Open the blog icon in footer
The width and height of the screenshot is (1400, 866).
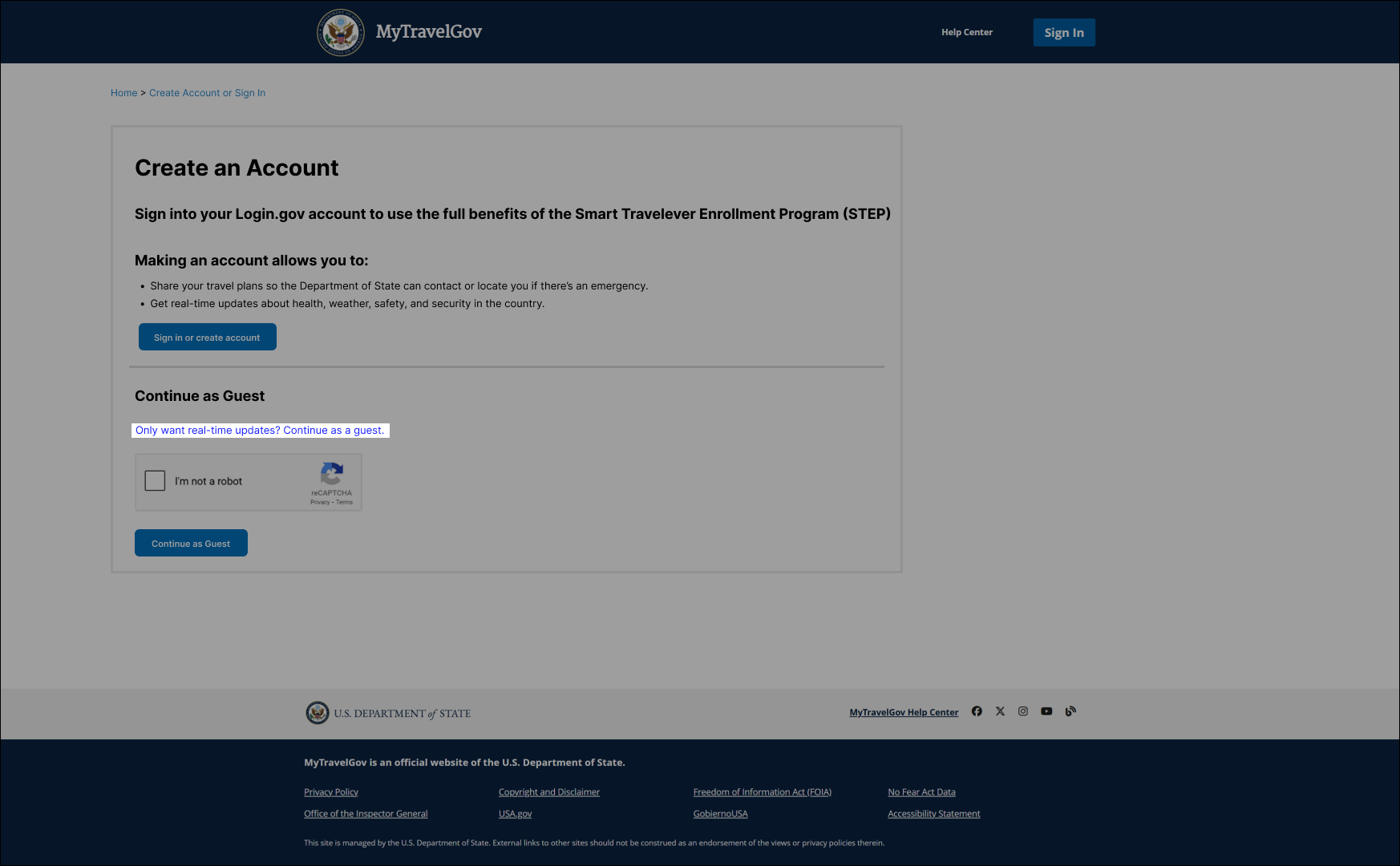pos(1070,711)
